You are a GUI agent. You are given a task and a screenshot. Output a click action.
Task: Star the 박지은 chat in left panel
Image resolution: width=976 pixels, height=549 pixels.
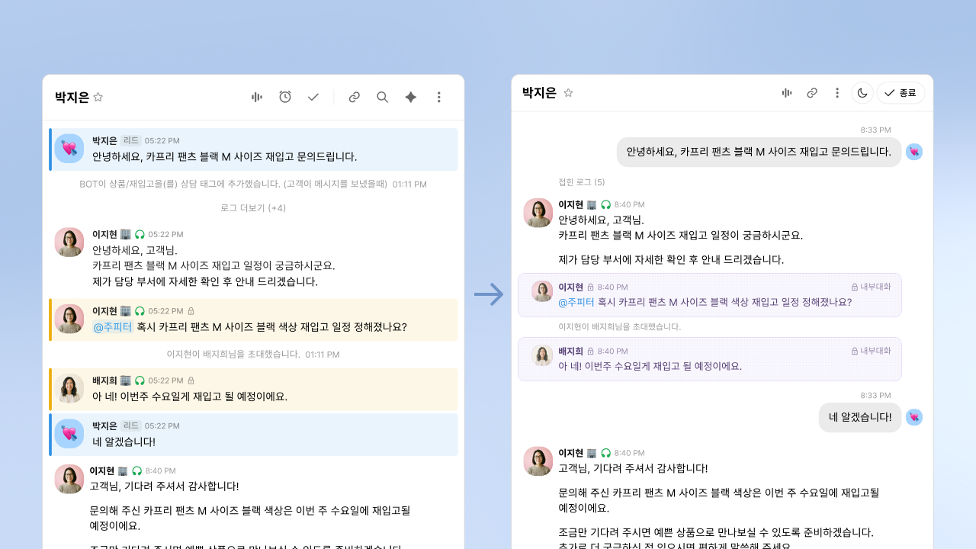(x=98, y=97)
